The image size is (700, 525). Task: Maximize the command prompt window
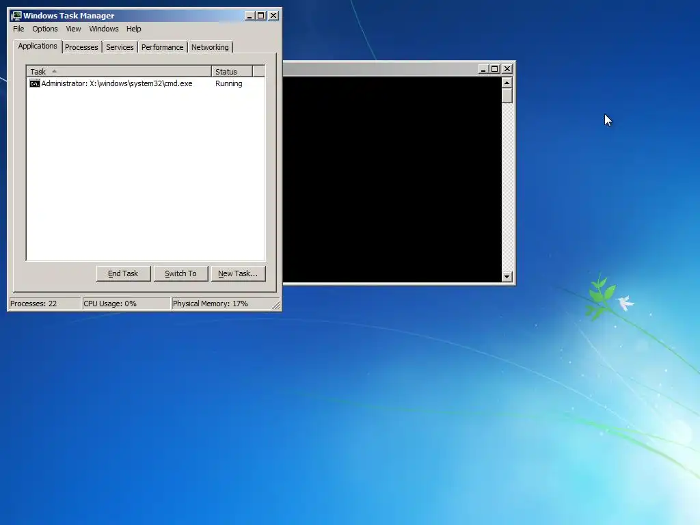click(495, 69)
